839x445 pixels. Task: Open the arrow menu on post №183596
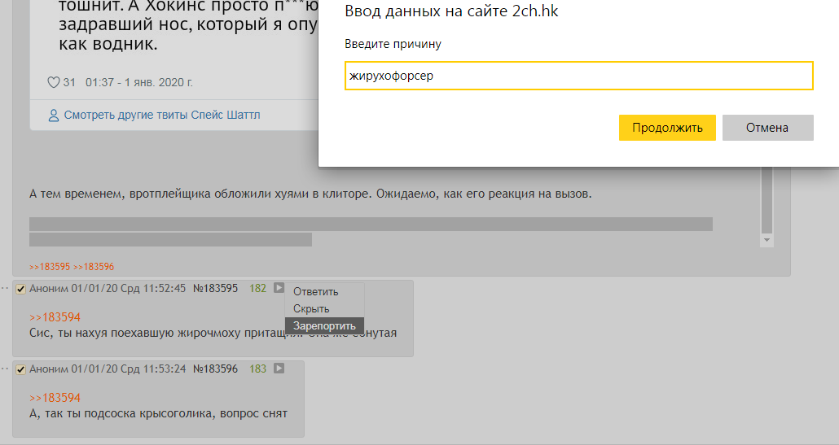pyautogui.click(x=279, y=369)
